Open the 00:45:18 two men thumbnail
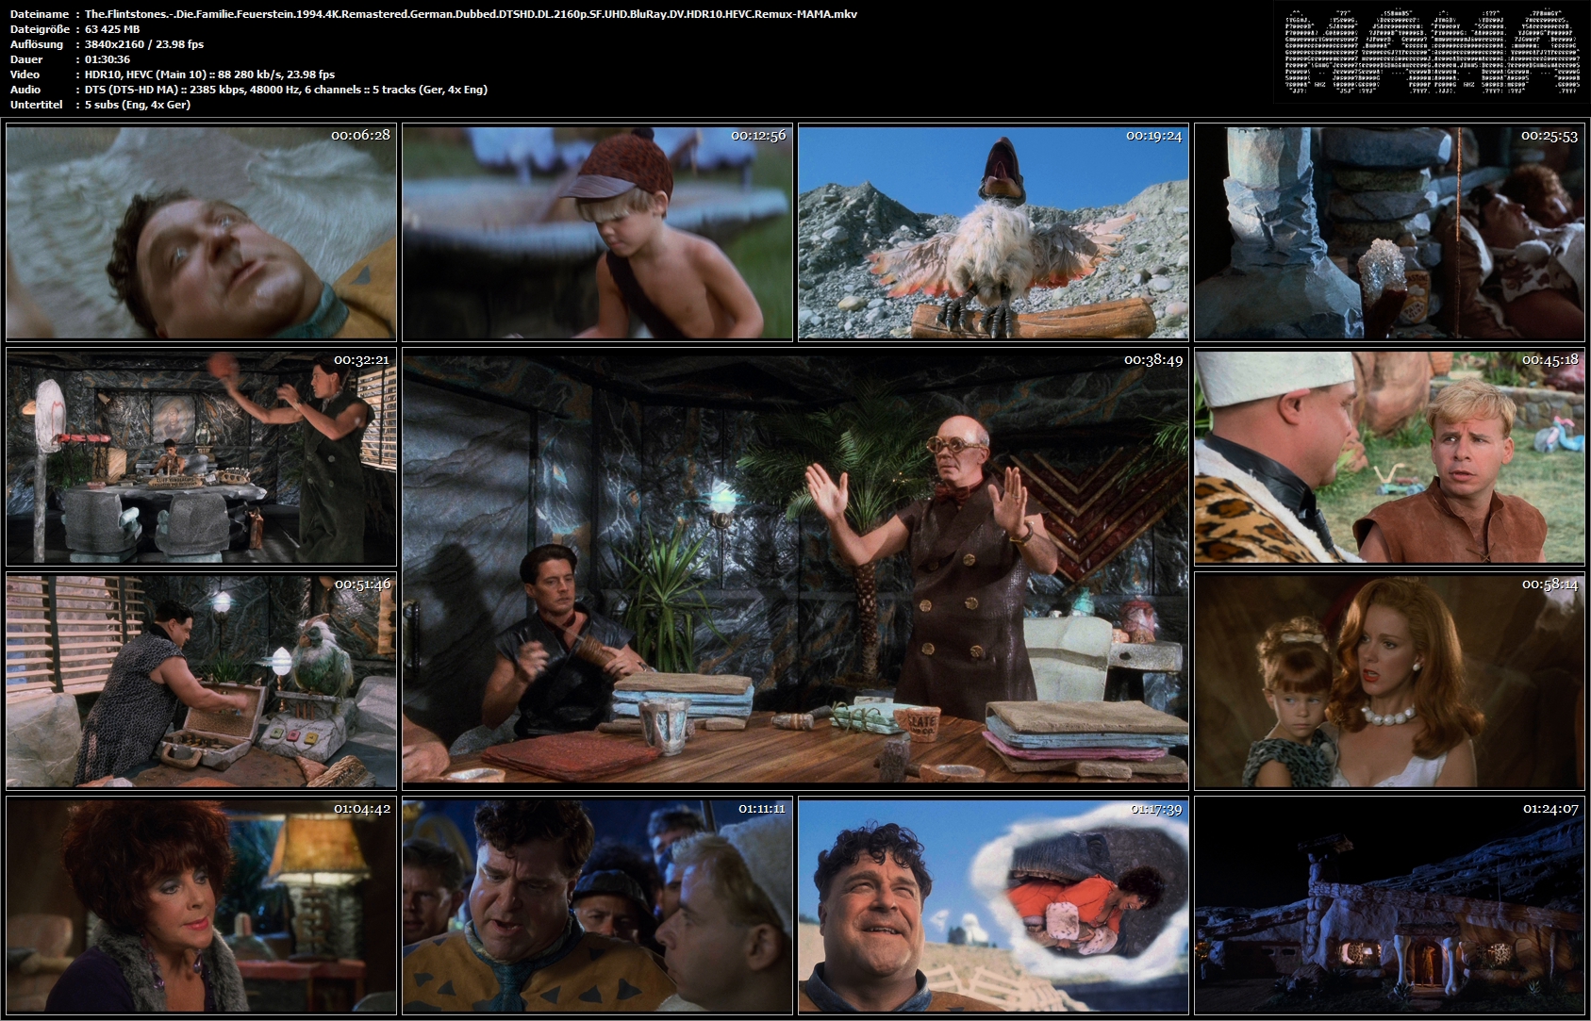 pos(1389,457)
